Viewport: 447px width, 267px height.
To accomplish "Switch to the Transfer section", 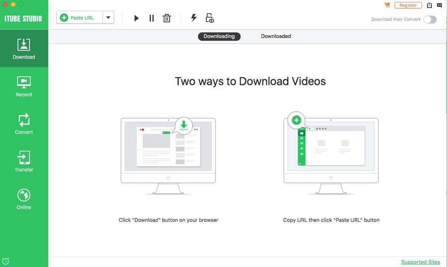I will 24,161.
